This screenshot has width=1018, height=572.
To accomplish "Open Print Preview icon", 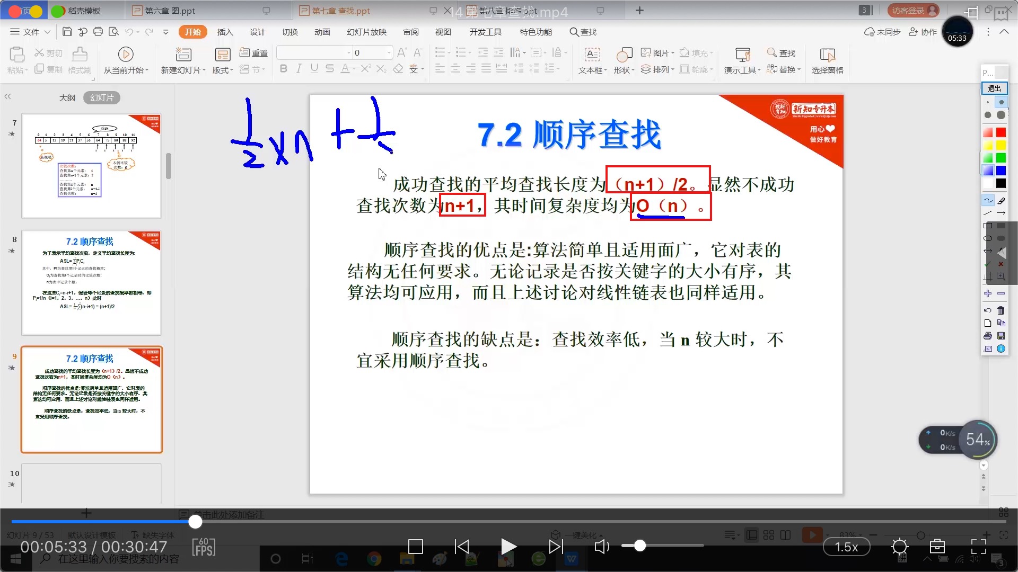I will tap(113, 32).
